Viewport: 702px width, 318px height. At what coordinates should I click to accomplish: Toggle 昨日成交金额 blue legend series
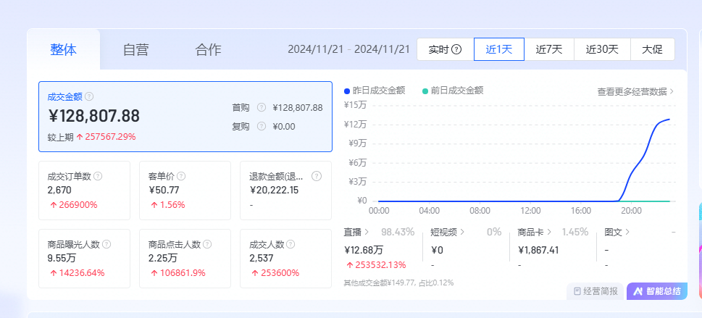click(375, 91)
